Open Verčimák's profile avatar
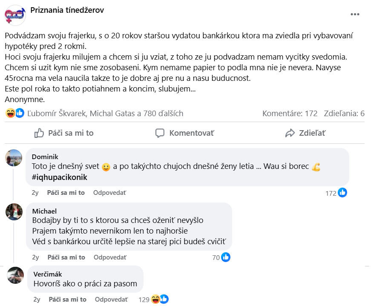The image size is (371, 308). 16,275
